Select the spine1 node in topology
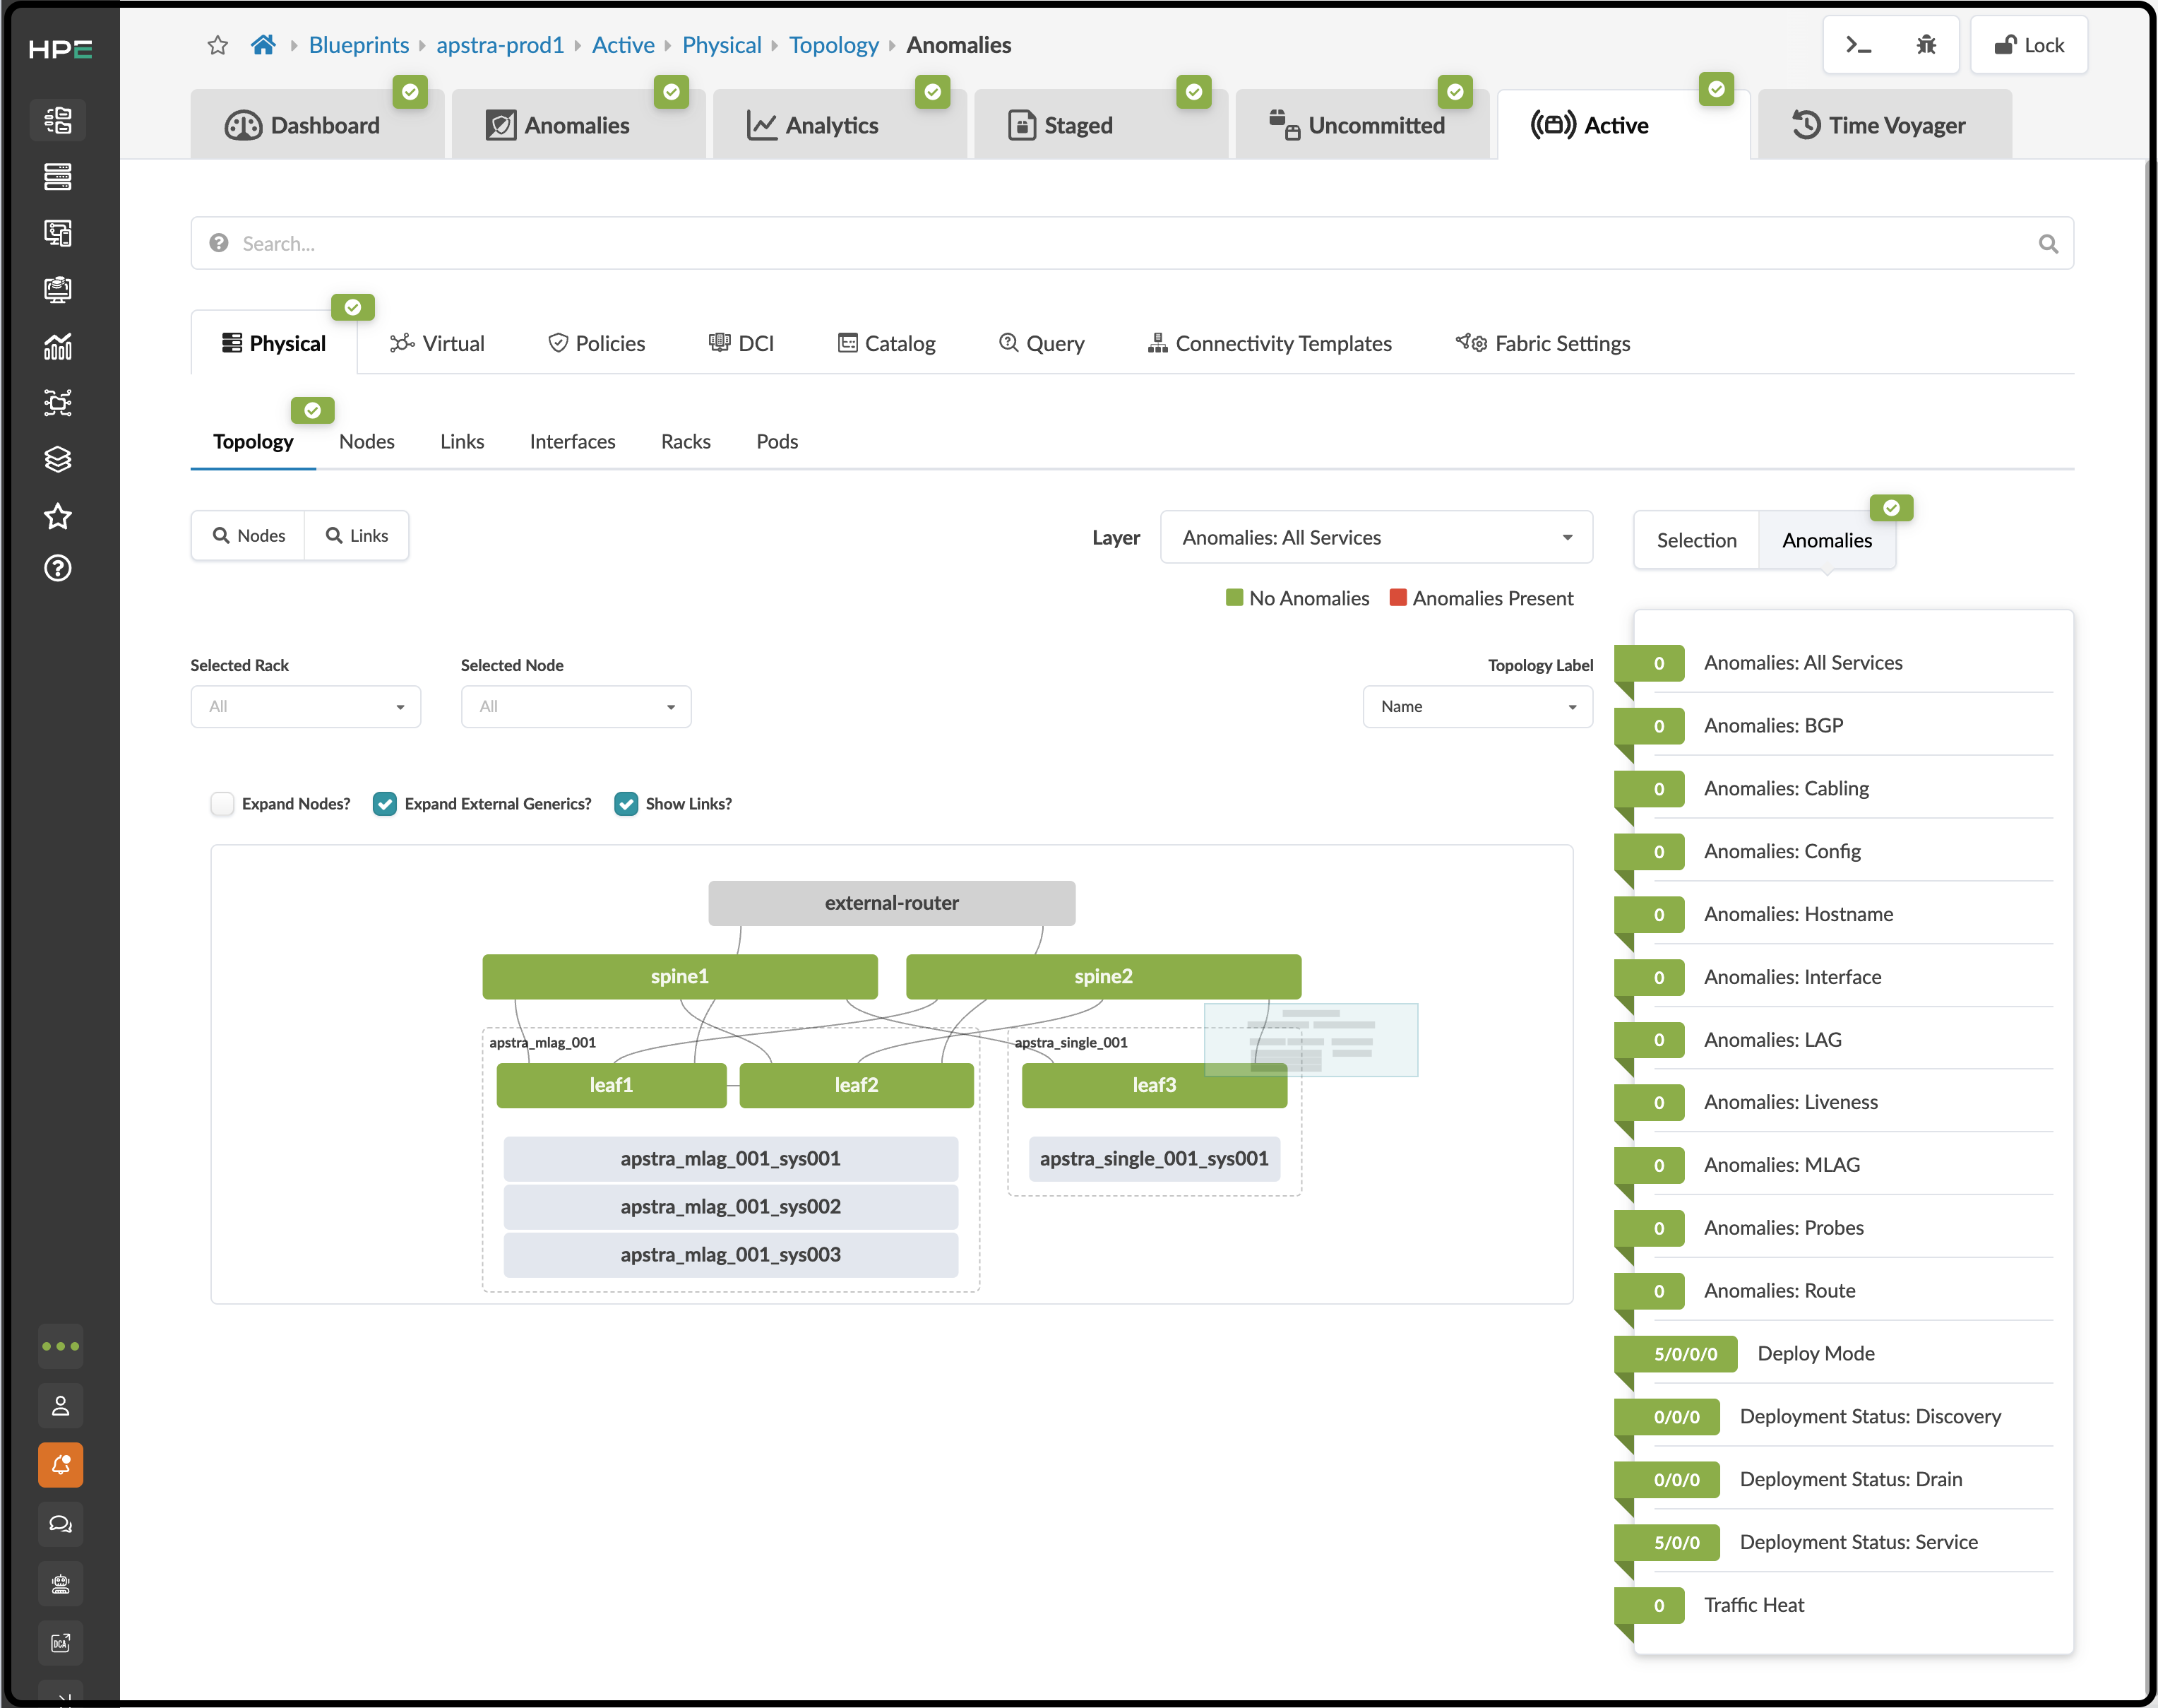This screenshot has width=2158, height=1708. click(x=680, y=976)
